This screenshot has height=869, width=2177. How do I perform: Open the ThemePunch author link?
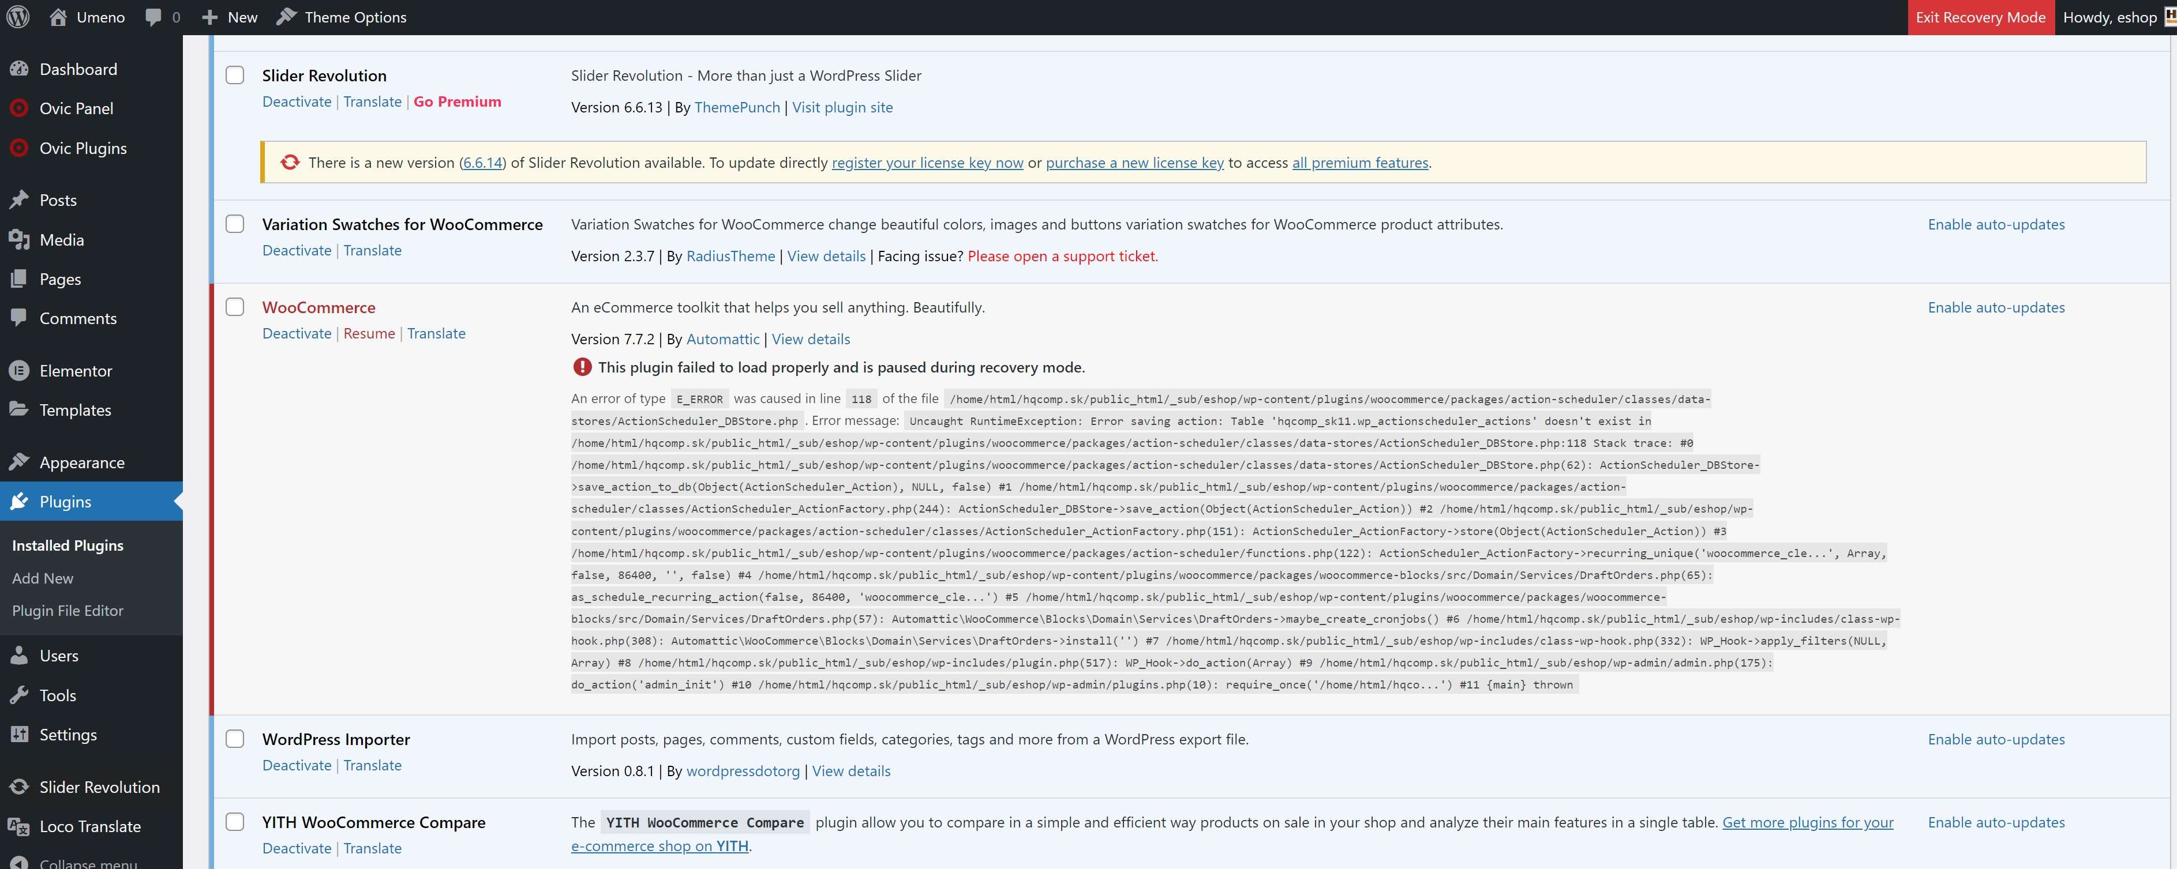(x=737, y=107)
